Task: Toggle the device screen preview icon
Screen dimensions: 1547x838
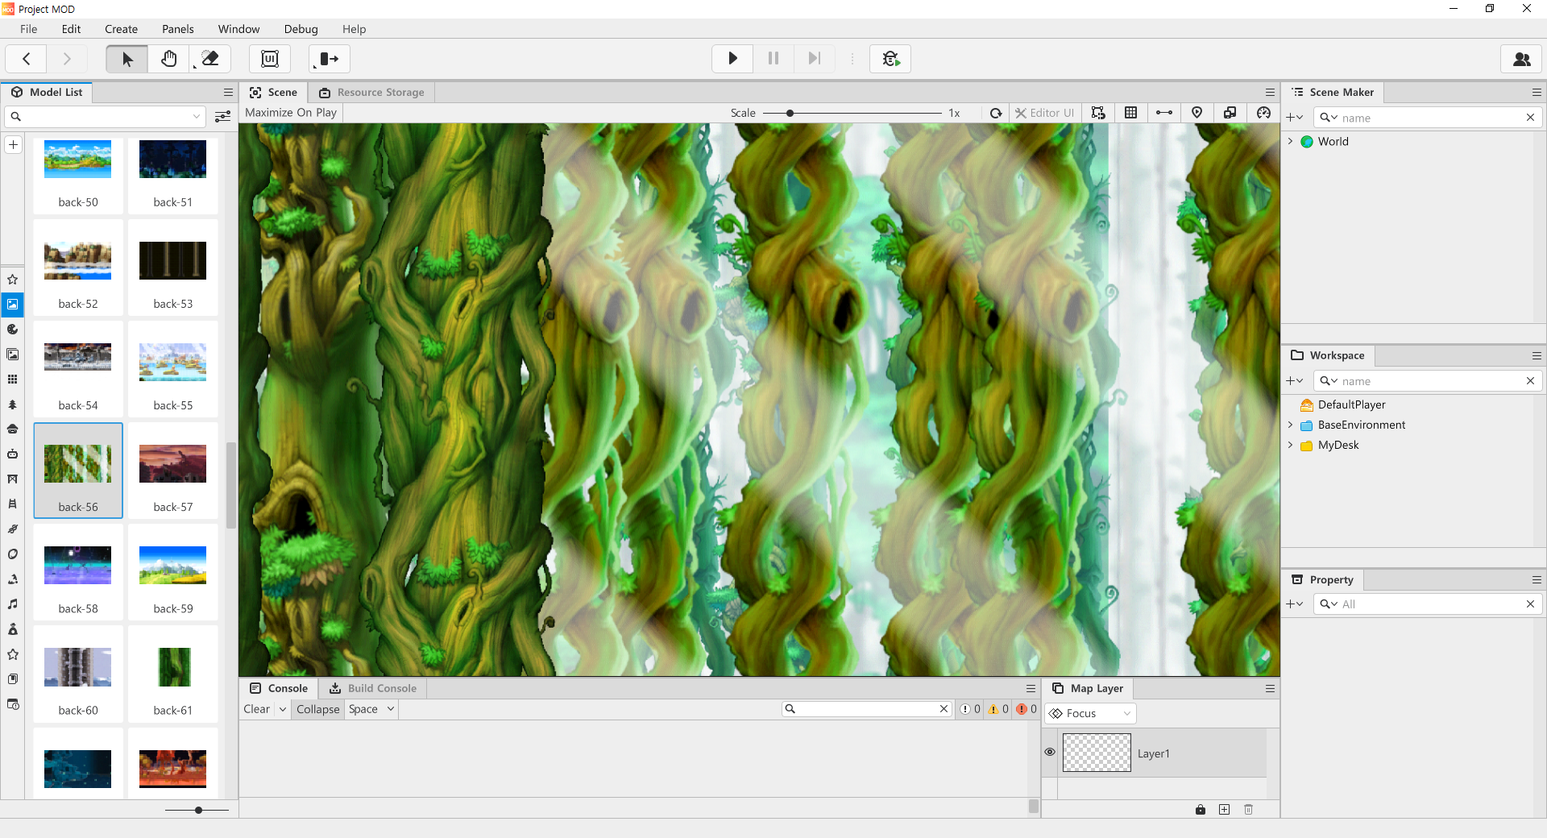Action: point(1230,113)
